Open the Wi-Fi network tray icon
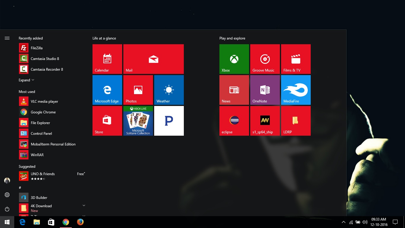This screenshot has height=228, width=405. [351, 222]
